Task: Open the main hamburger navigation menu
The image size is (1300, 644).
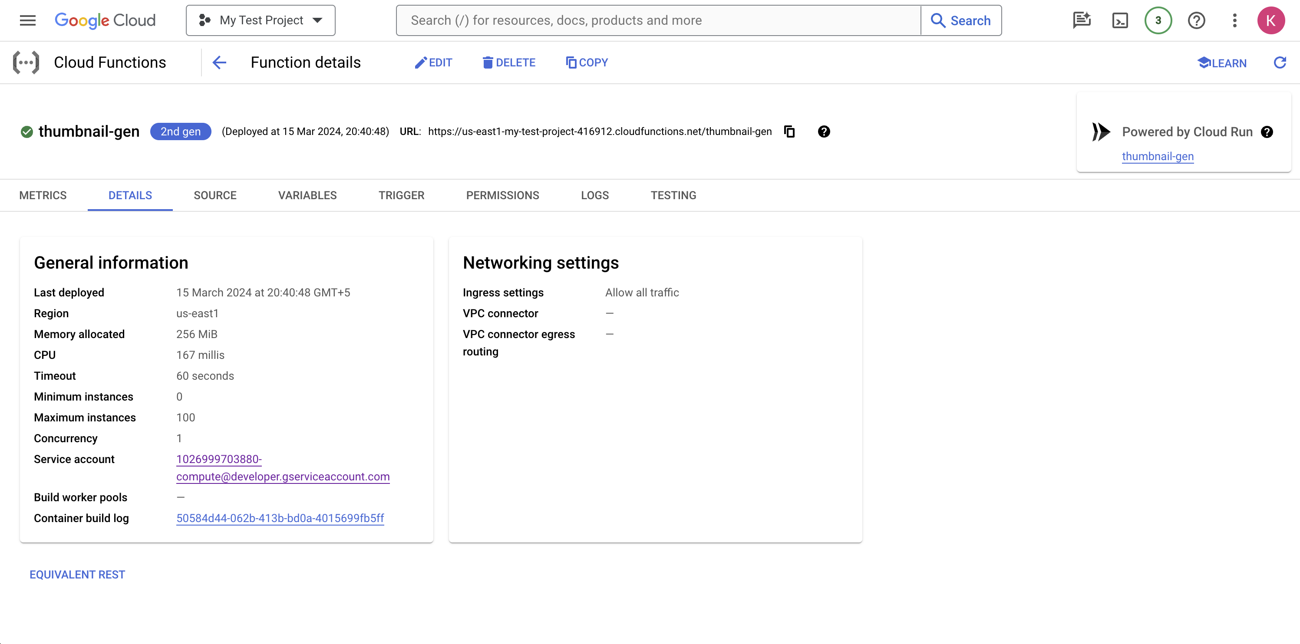Action: tap(28, 21)
